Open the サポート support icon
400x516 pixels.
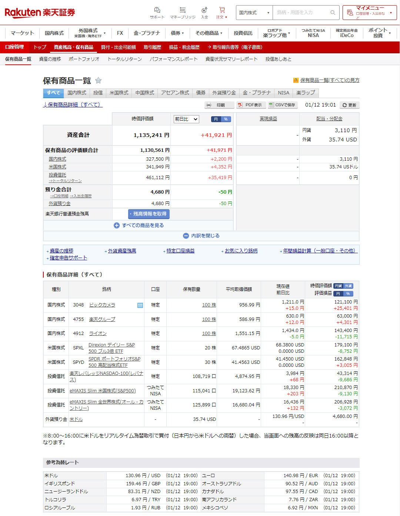click(157, 10)
